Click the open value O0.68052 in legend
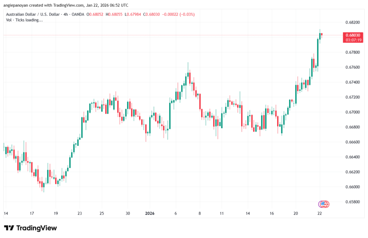 pyautogui.click(x=95, y=14)
